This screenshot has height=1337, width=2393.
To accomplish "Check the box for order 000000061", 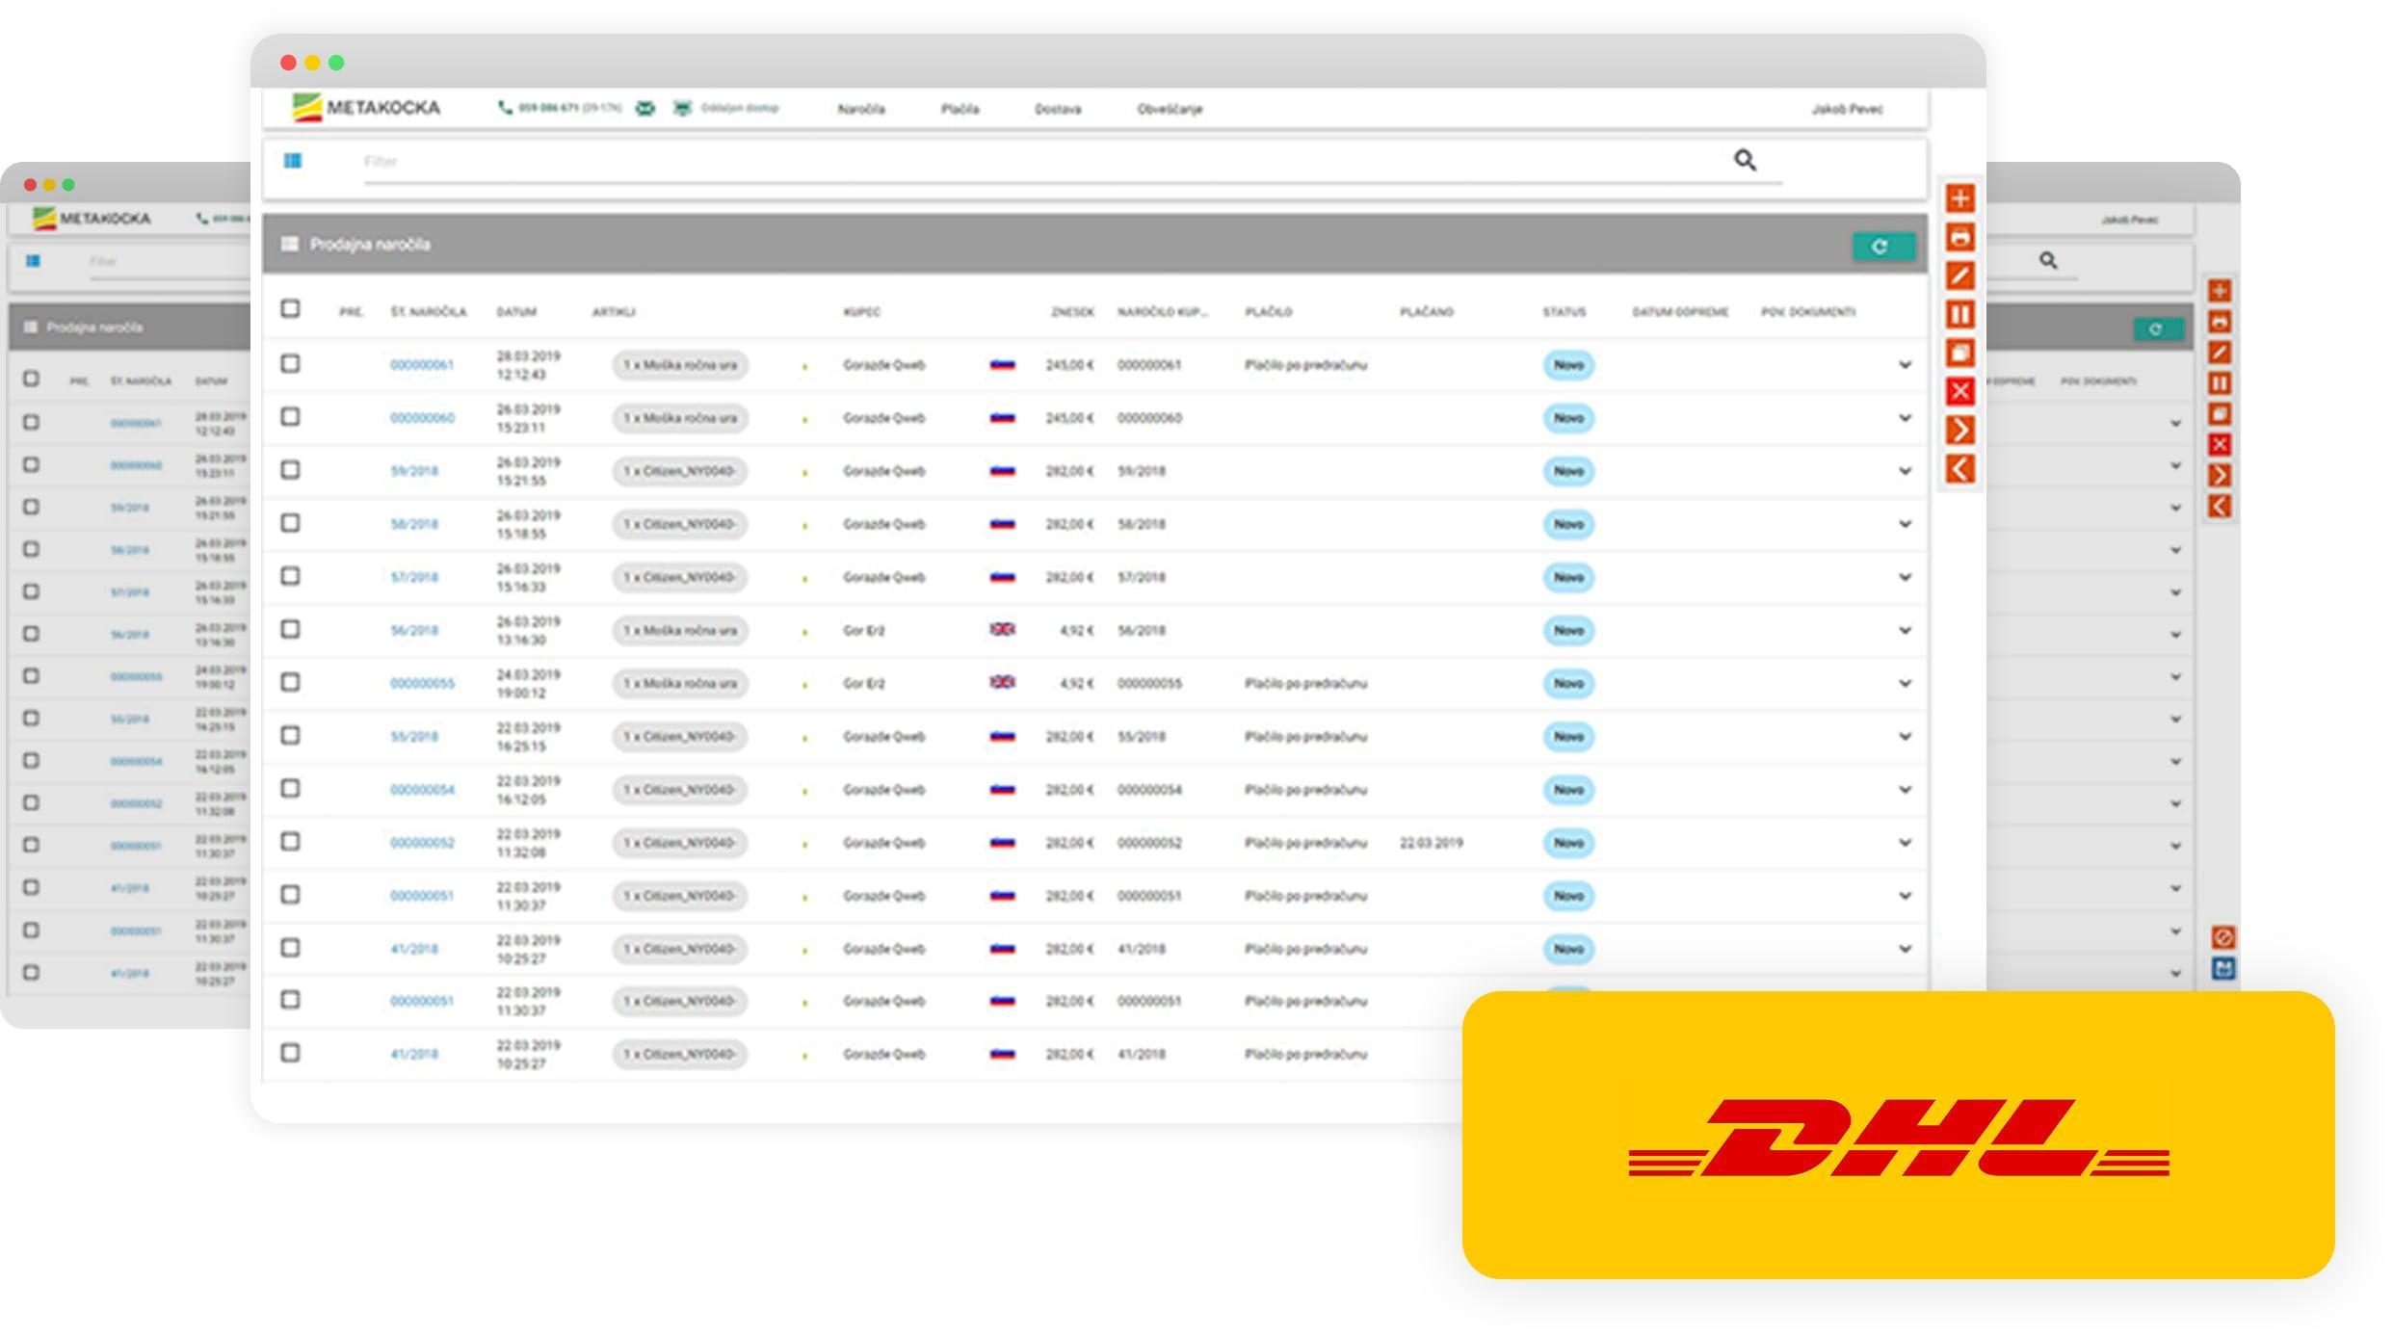I will [290, 363].
